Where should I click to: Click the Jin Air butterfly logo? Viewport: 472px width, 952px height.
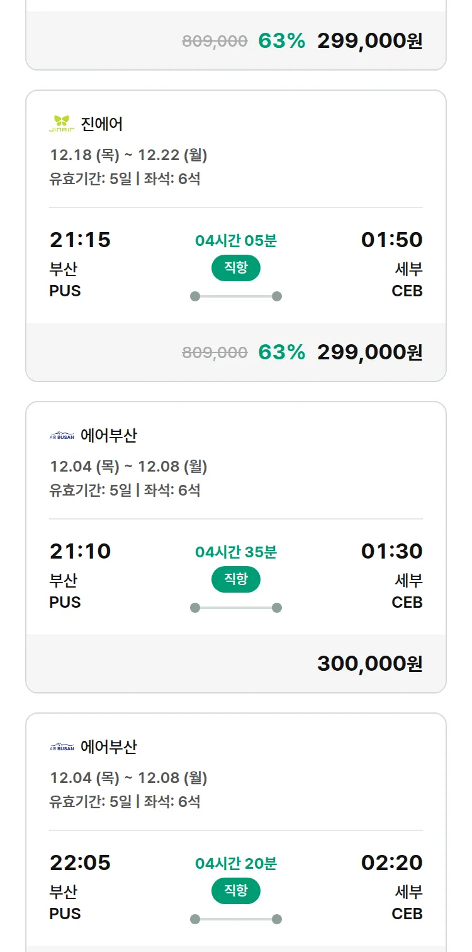(x=62, y=124)
